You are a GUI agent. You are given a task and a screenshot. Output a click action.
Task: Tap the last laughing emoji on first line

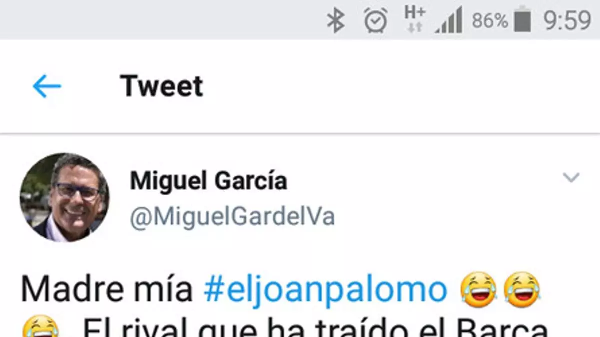point(522,290)
